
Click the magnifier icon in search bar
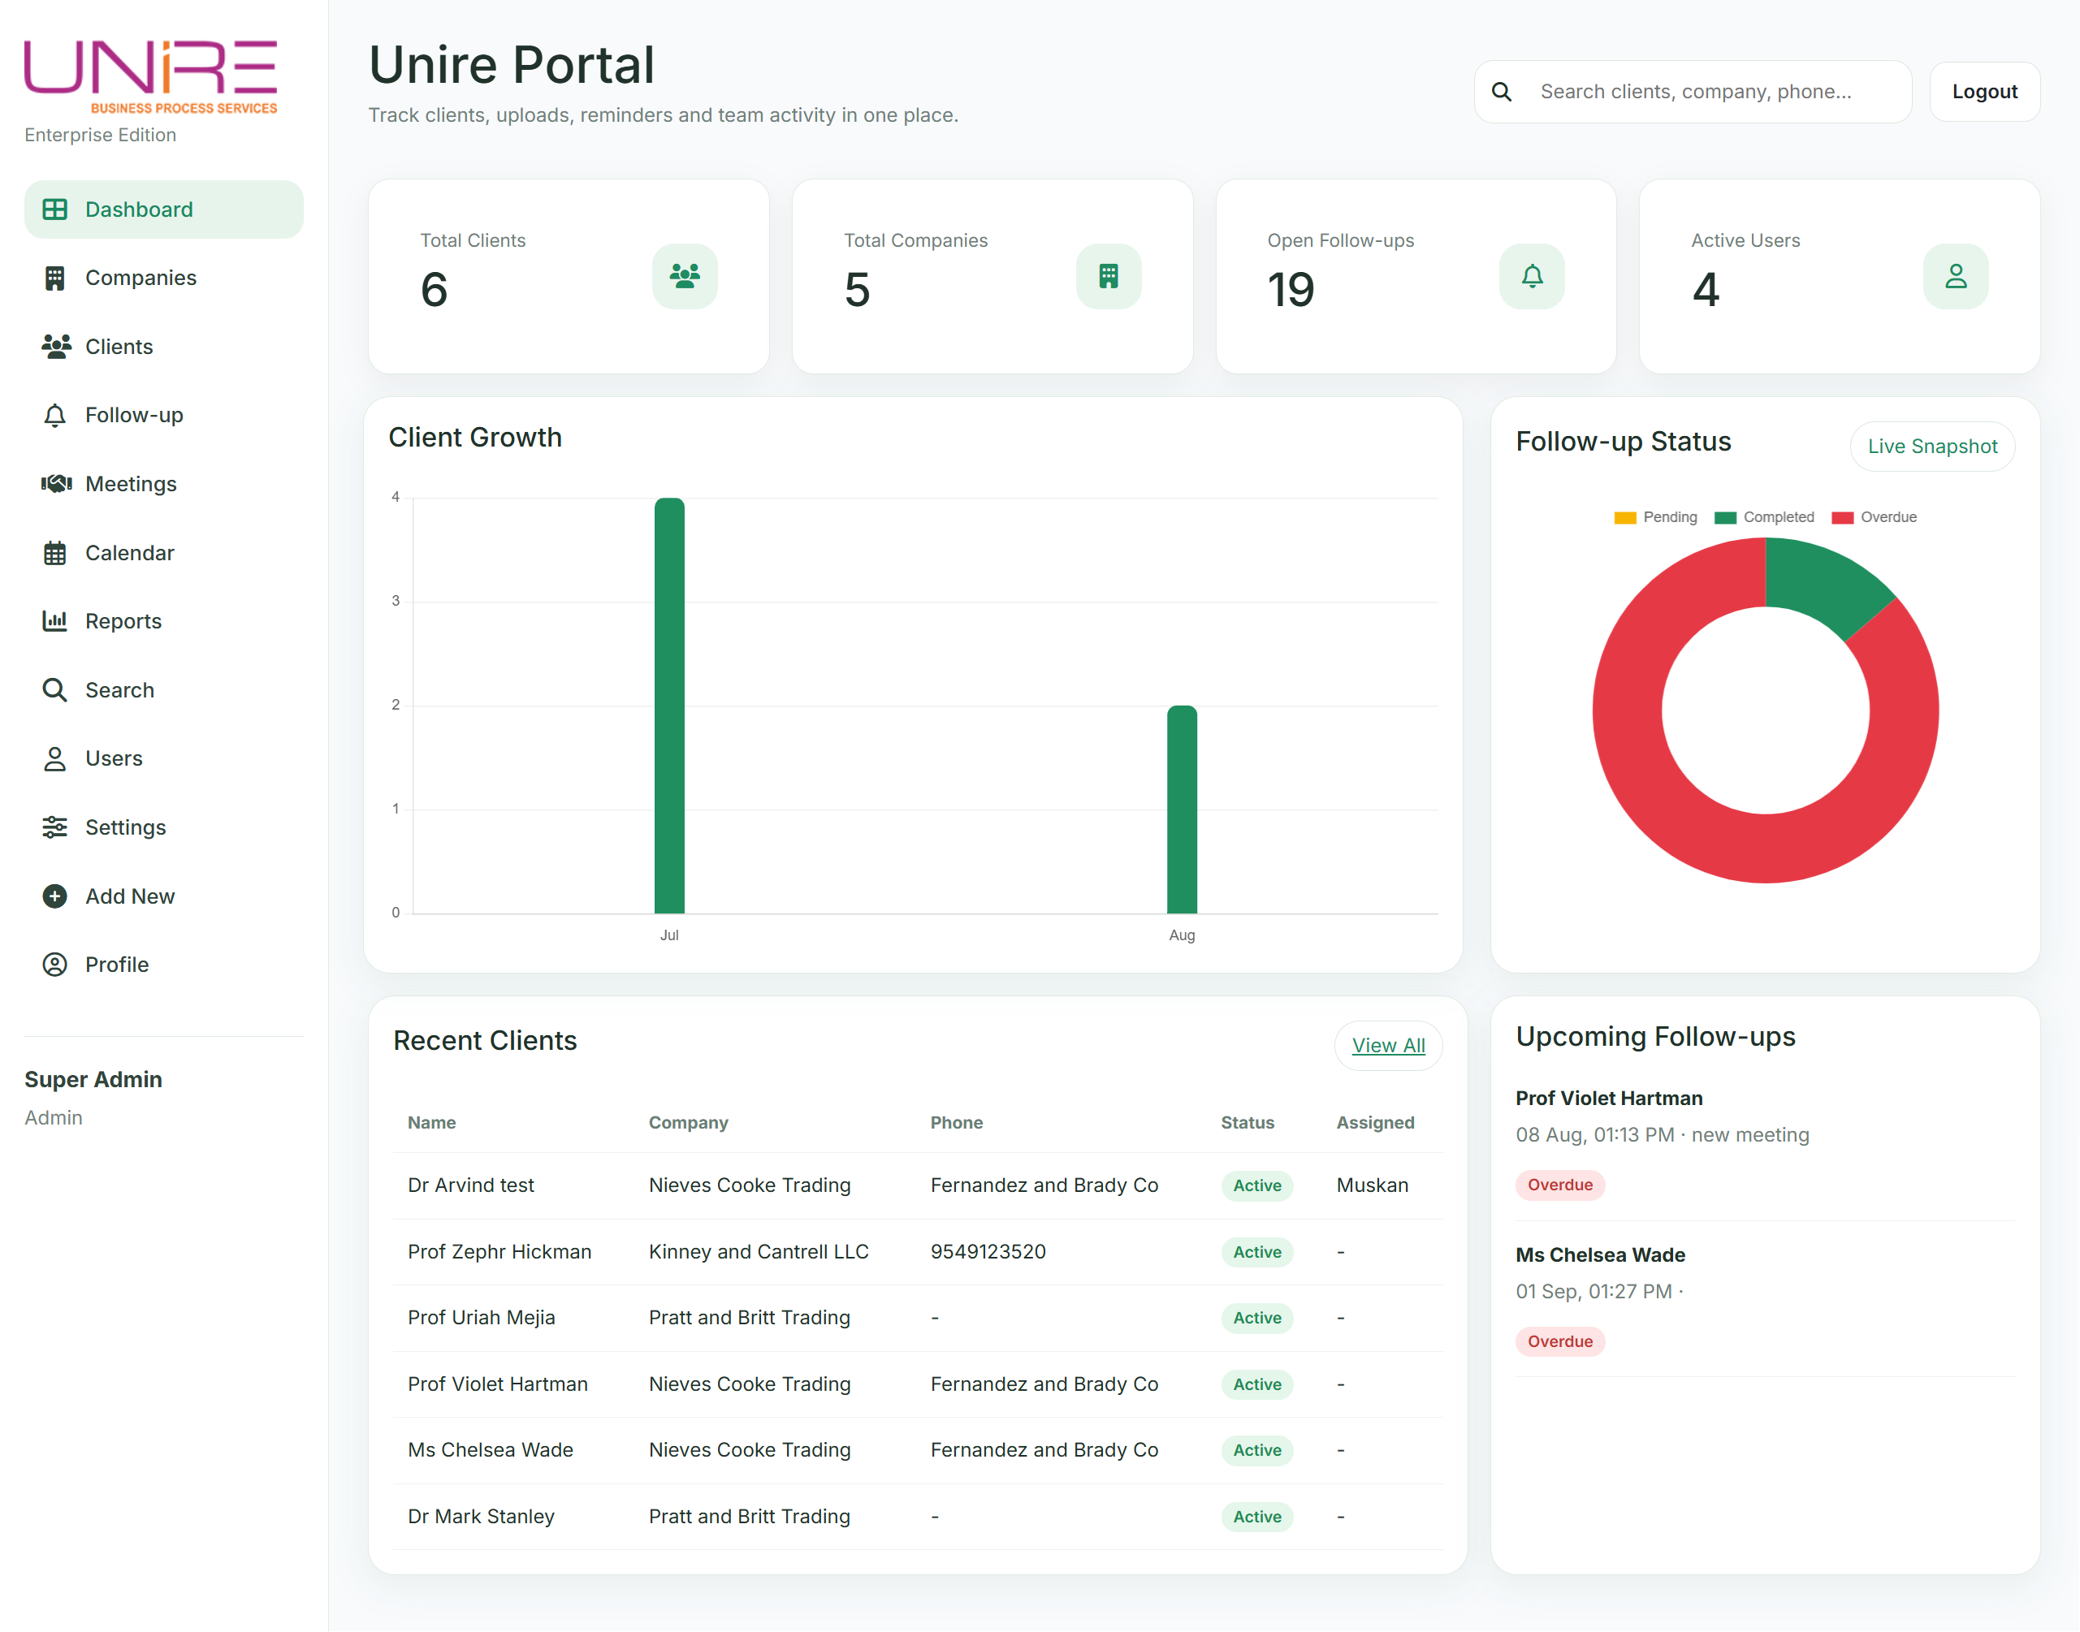[x=1502, y=92]
